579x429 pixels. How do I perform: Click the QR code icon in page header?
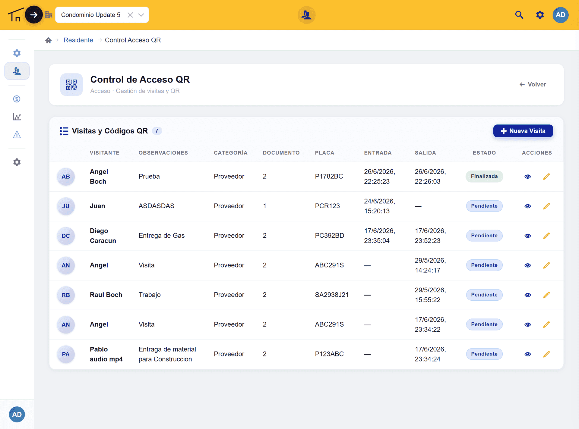[71, 85]
